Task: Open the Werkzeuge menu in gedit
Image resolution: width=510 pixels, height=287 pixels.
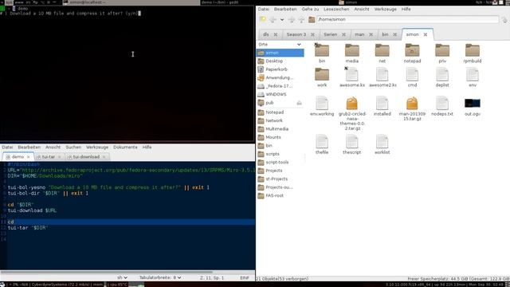Action: pos(97,147)
